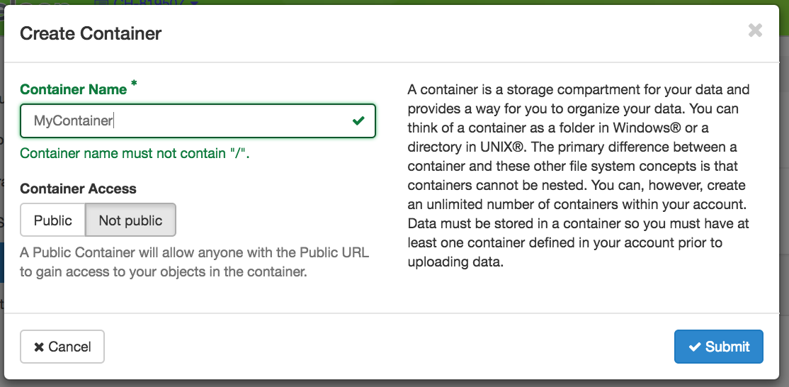Click the checkmark icon on Submit button
This screenshot has height=387, width=789.
695,347
